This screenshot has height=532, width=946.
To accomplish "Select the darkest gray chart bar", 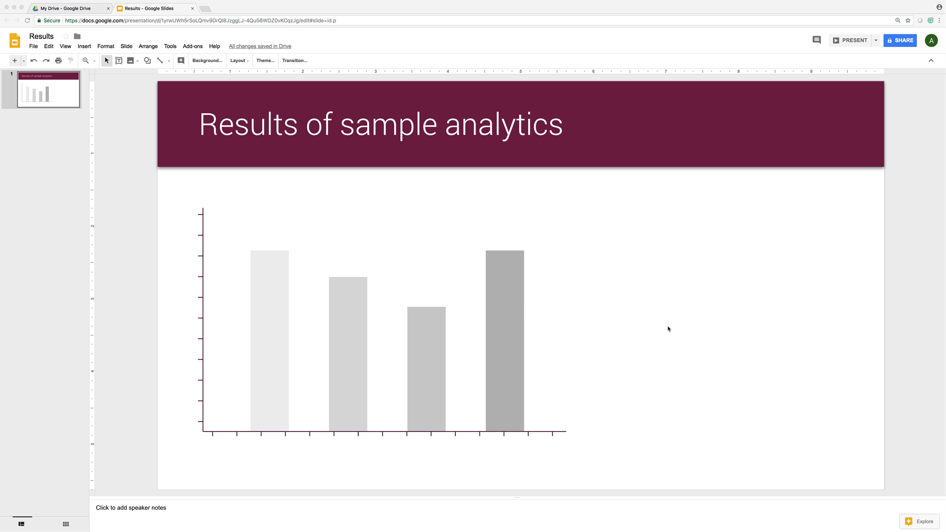I will (505, 341).
